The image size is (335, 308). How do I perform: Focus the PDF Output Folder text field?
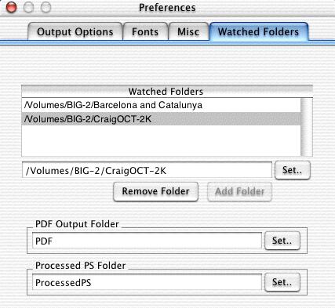coord(147,241)
